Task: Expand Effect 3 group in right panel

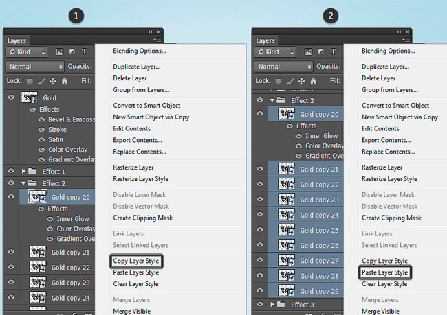Action: [272, 305]
